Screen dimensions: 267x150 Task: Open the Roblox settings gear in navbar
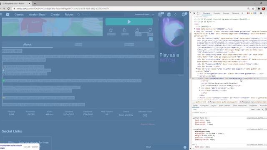184,15
